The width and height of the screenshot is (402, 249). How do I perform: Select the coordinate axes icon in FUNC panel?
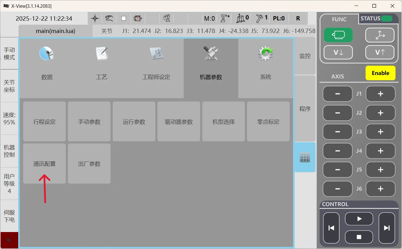pos(379,35)
